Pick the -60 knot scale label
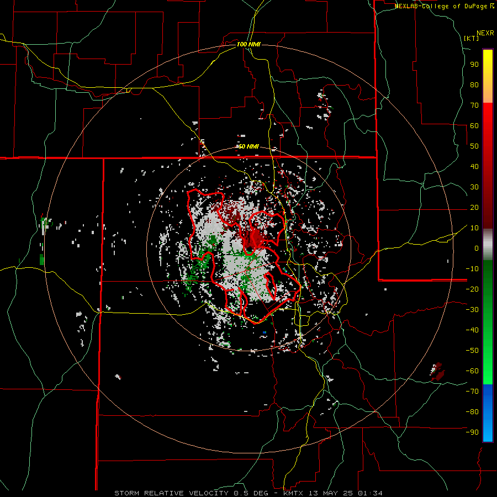This screenshot has width=497, height=497. pos(472,371)
